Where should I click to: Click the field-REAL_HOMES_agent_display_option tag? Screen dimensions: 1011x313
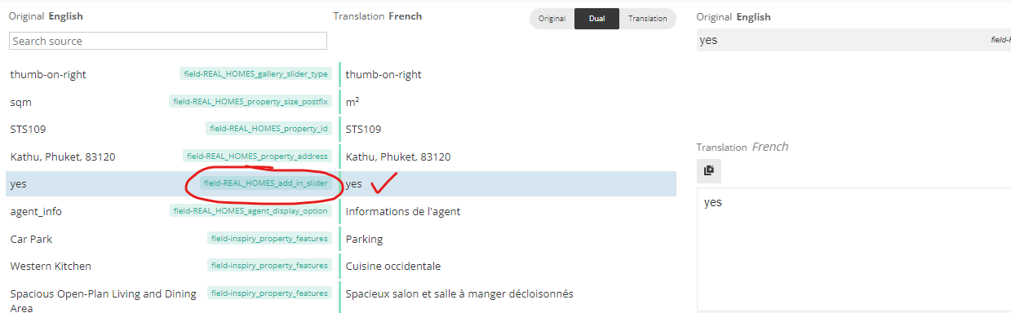251,211
